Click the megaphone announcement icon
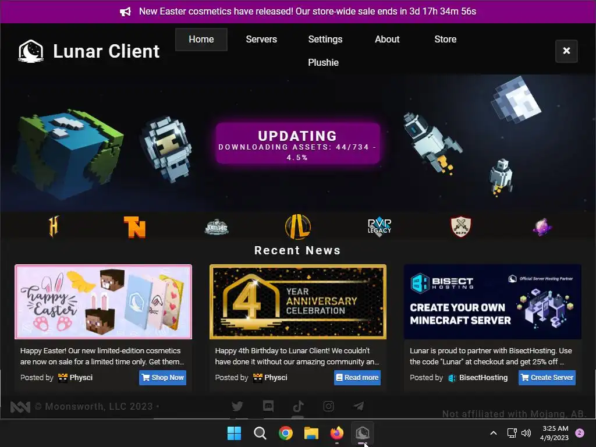Viewport: 596px width, 447px height. (x=126, y=12)
